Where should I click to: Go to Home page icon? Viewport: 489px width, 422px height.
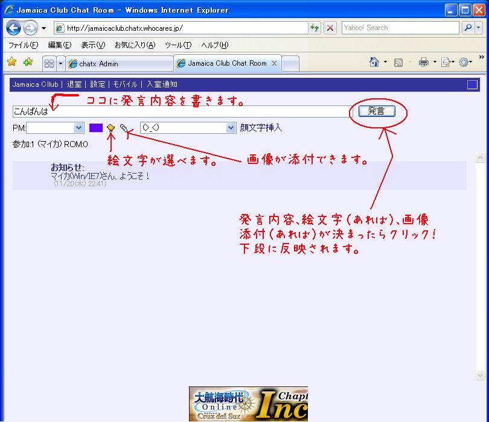[374, 62]
